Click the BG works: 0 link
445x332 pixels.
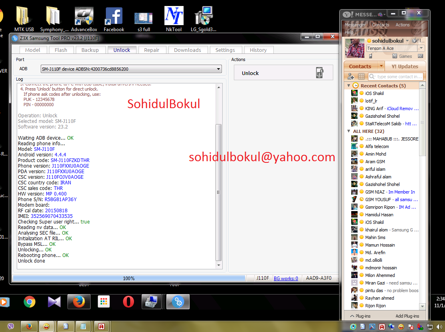click(286, 279)
